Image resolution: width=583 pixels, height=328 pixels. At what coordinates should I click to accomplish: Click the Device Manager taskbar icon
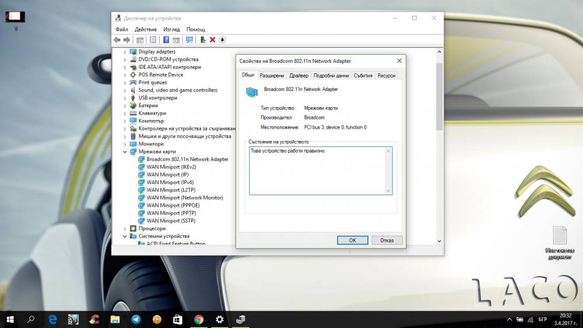tap(241, 319)
